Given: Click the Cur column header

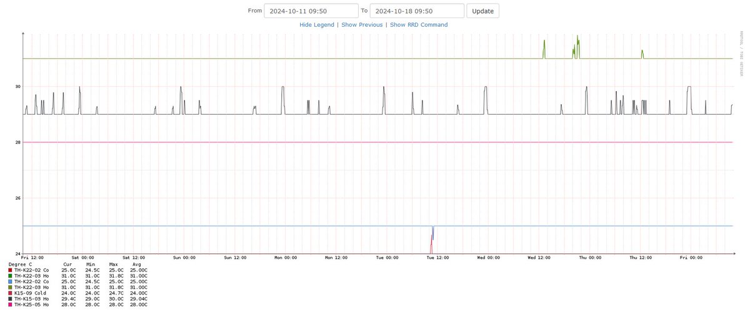Looking at the screenshot, I should click(67, 265).
